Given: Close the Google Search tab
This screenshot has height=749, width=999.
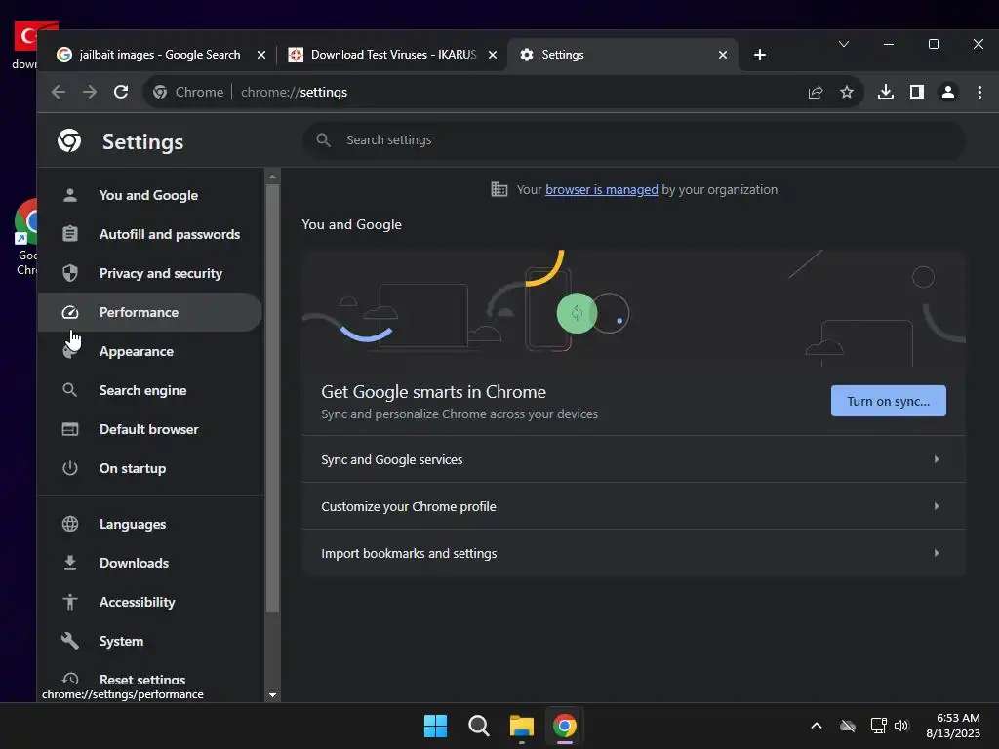Looking at the screenshot, I should tap(261, 55).
